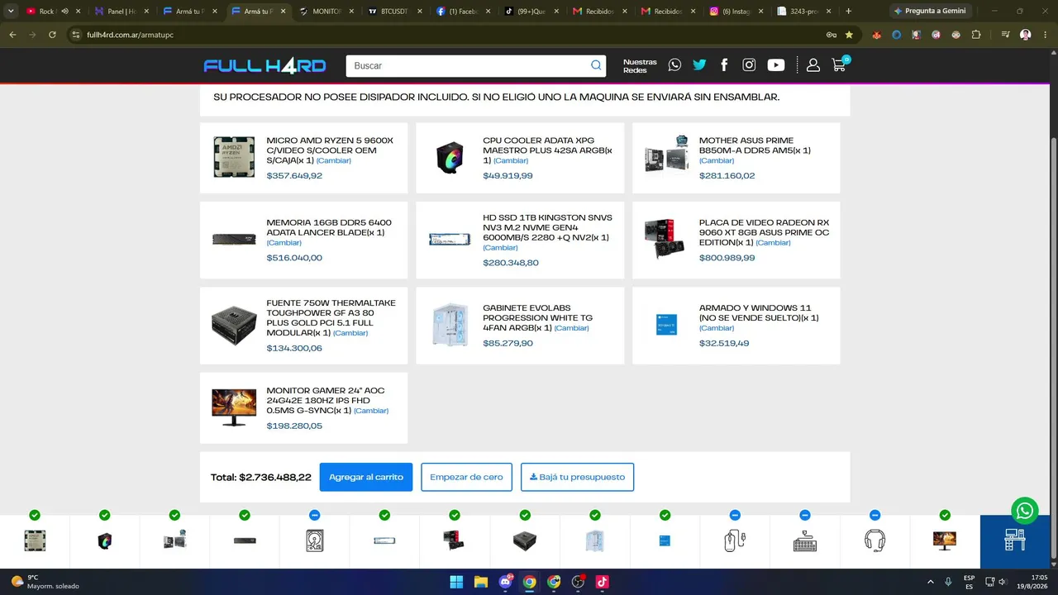Select the RAM memory category in bottom strip
The height and width of the screenshot is (595, 1058).
[245, 540]
